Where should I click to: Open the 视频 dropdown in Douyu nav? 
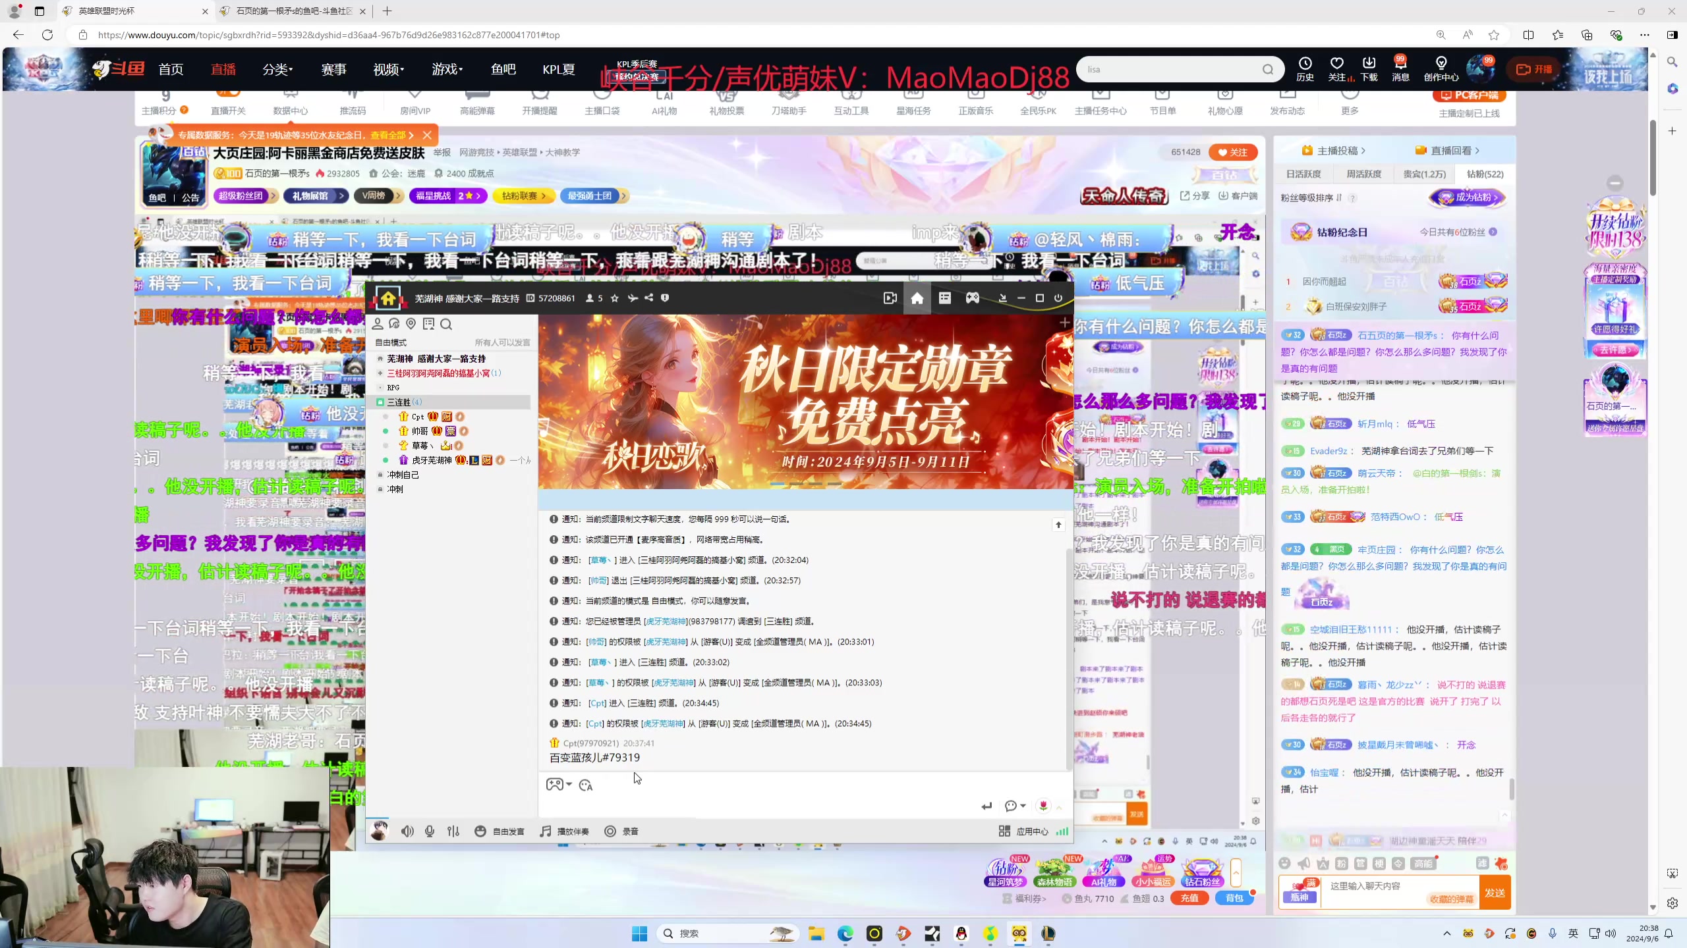click(389, 69)
